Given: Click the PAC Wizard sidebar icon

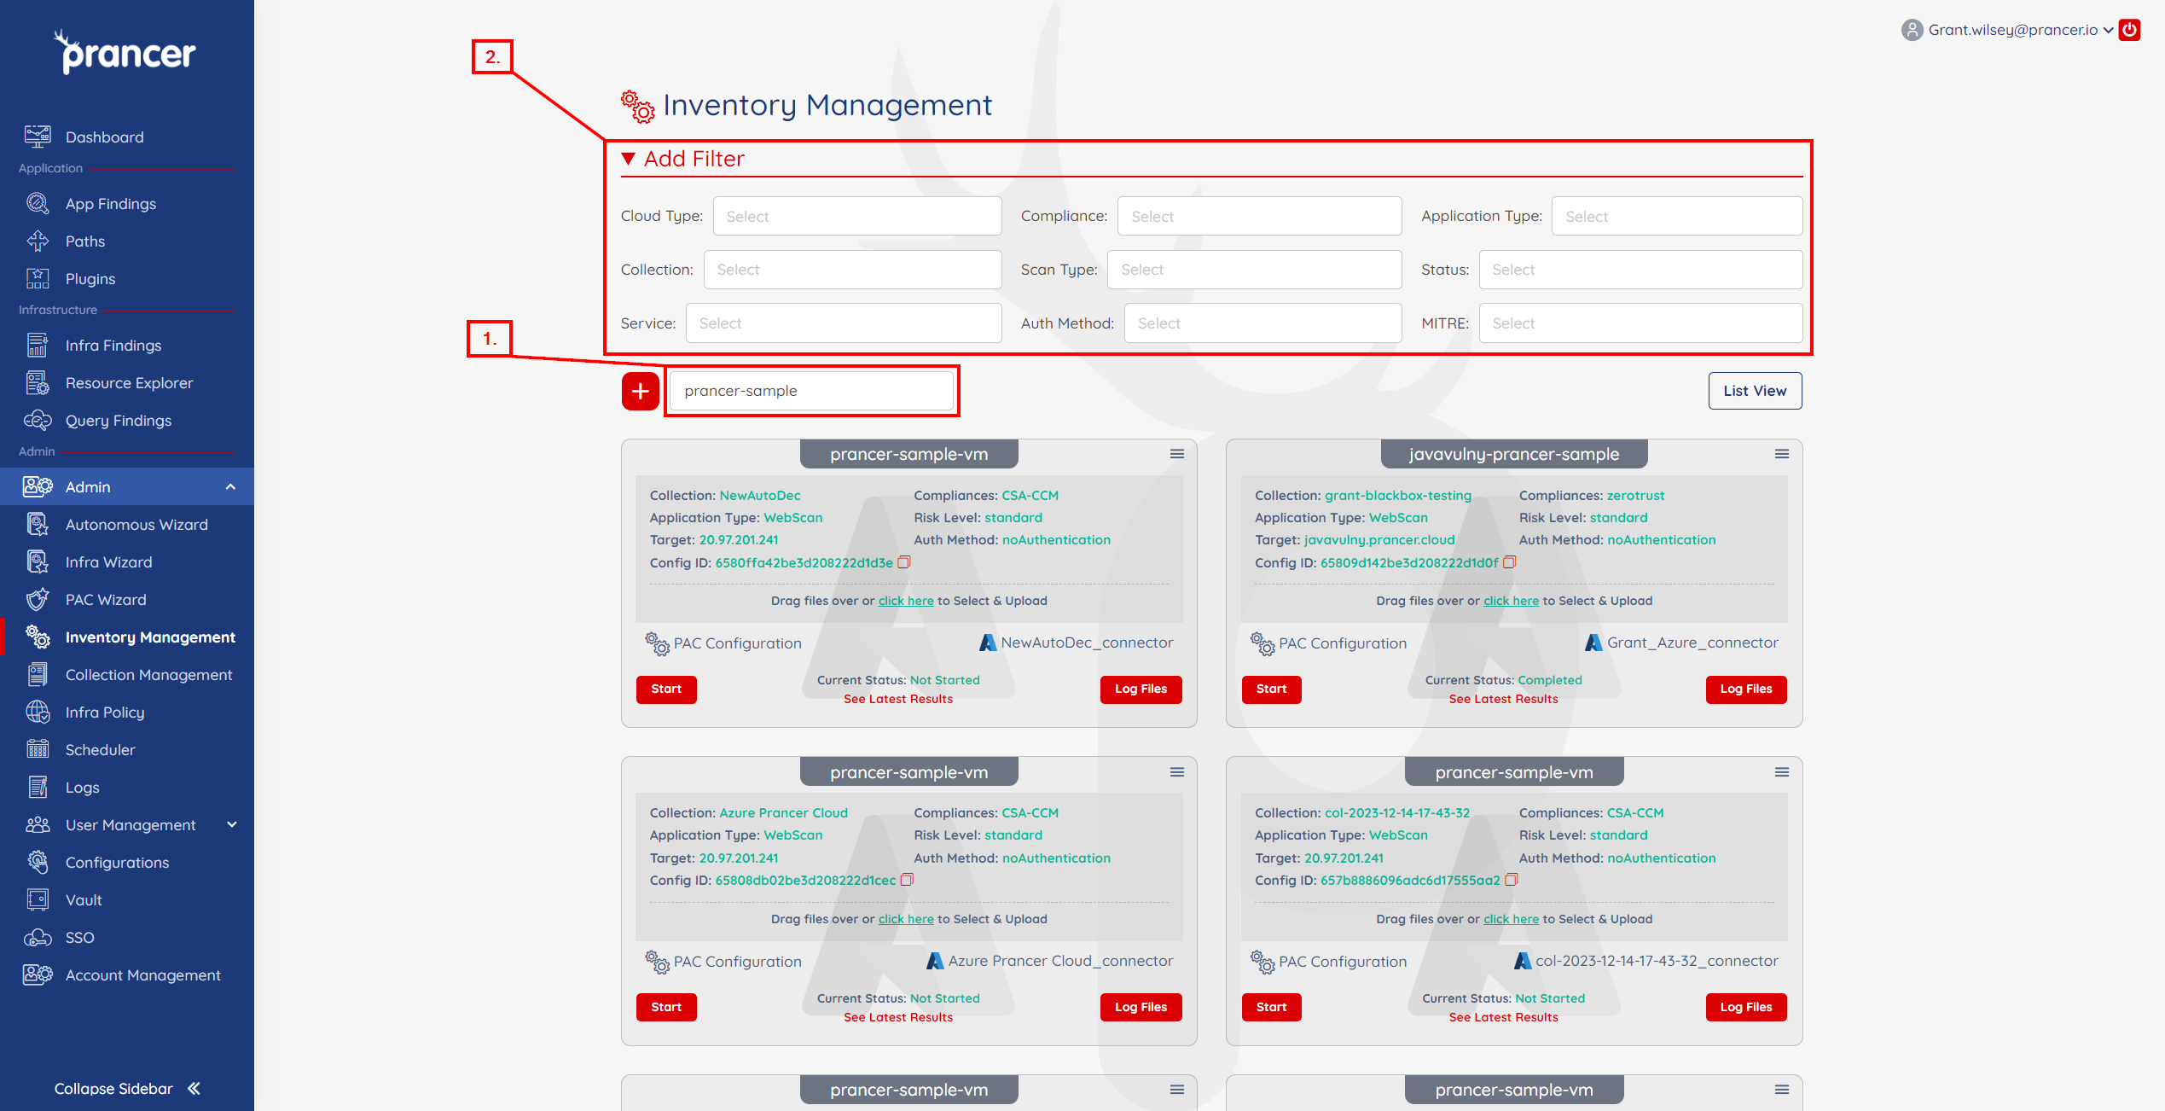Looking at the screenshot, I should click(38, 599).
